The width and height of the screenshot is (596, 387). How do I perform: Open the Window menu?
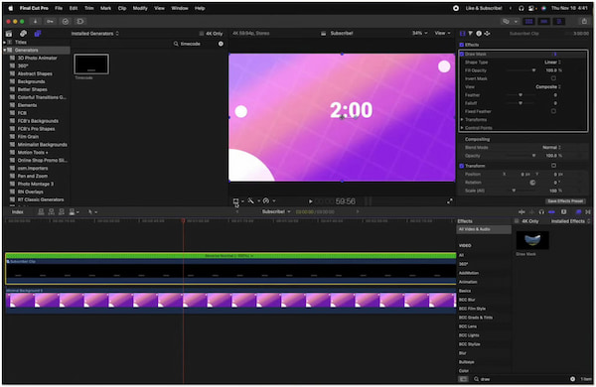(180, 8)
